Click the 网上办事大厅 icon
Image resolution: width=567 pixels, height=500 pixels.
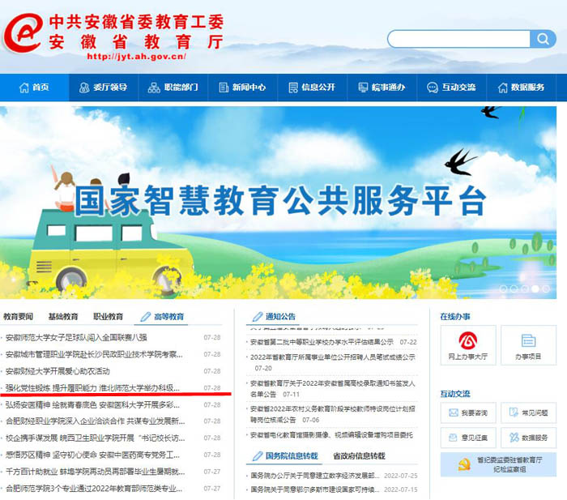[x=468, y=345]
